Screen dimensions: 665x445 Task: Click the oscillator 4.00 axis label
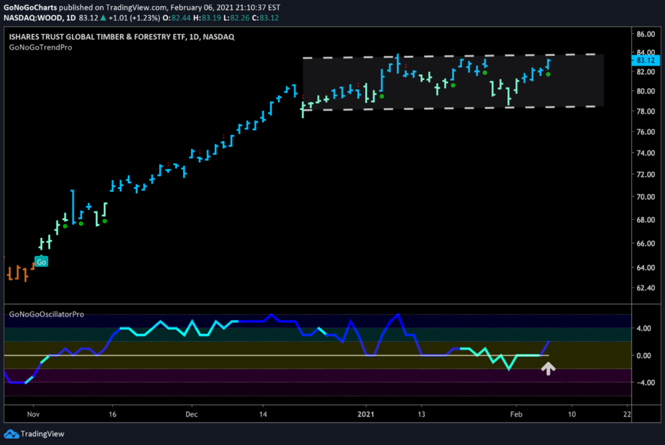[x=644, y=328]
